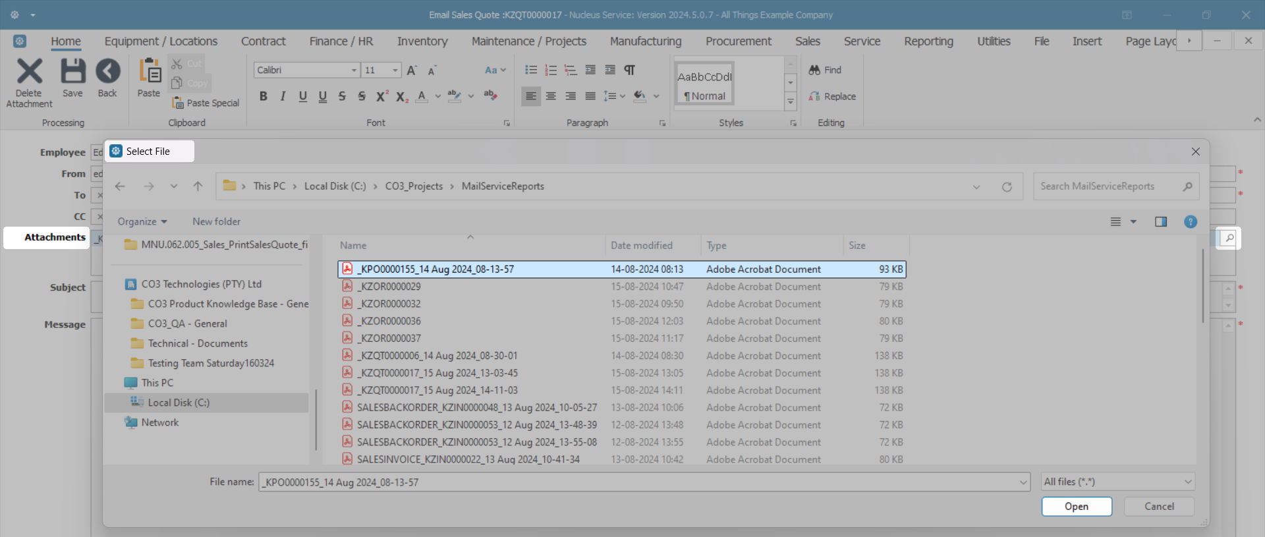1265x537 pixels.
Task: Click New folder in the dialog toolbar
Action: point(216,222)
